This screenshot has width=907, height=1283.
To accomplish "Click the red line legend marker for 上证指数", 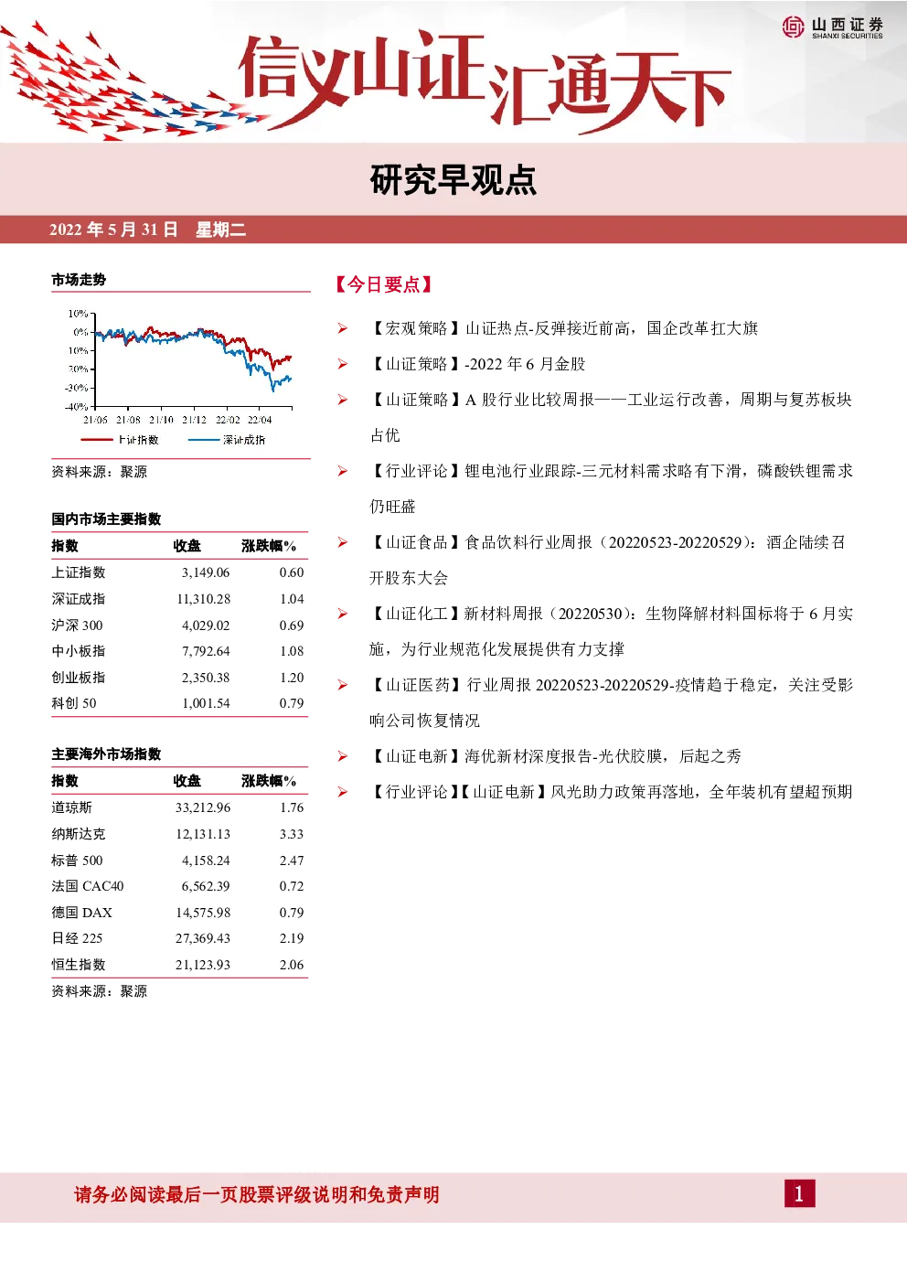I will tap(97, 440).
